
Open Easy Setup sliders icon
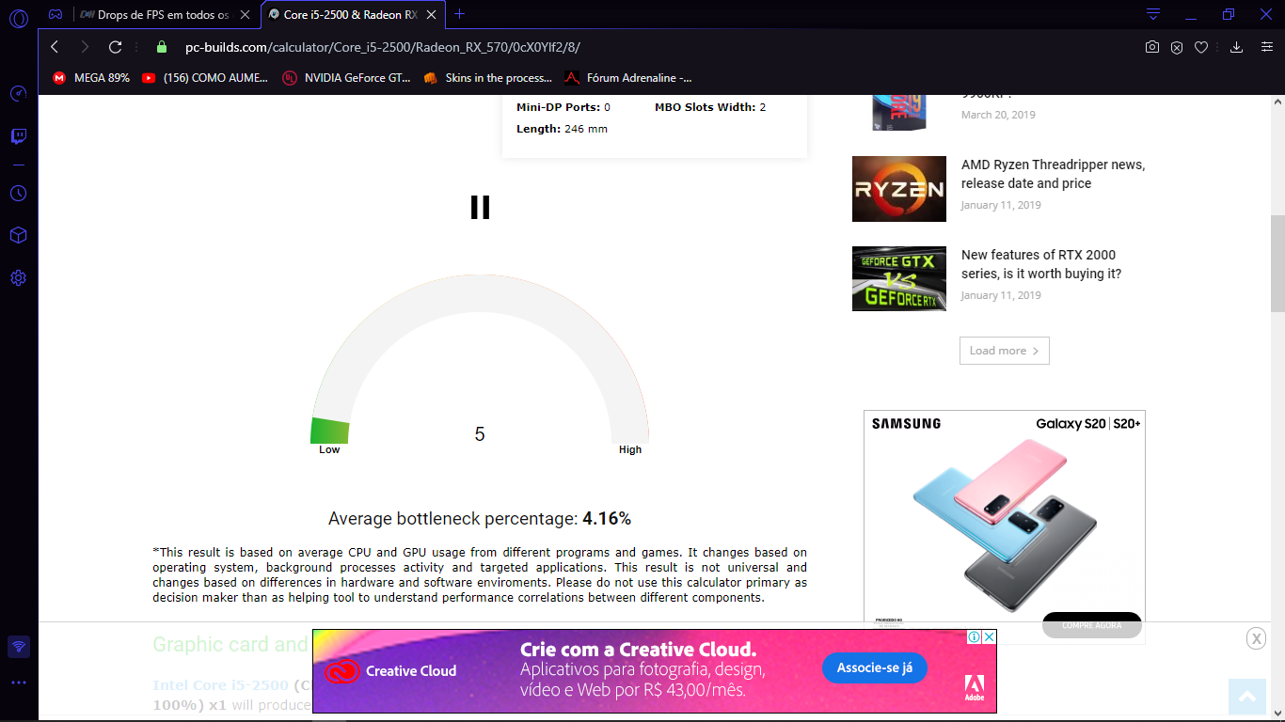(x=1266, y=47)
